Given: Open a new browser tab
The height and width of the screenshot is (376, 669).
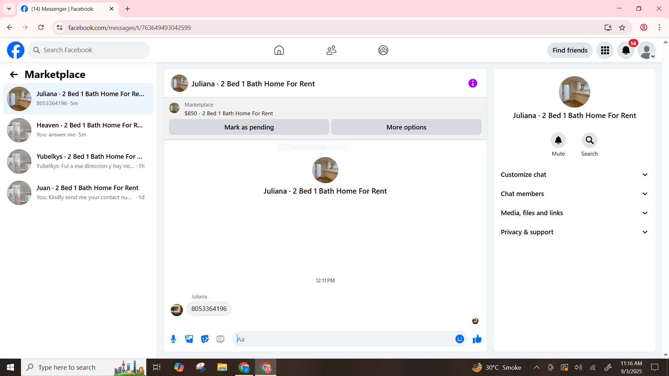Looking at the screenshot, I should 128,9.
